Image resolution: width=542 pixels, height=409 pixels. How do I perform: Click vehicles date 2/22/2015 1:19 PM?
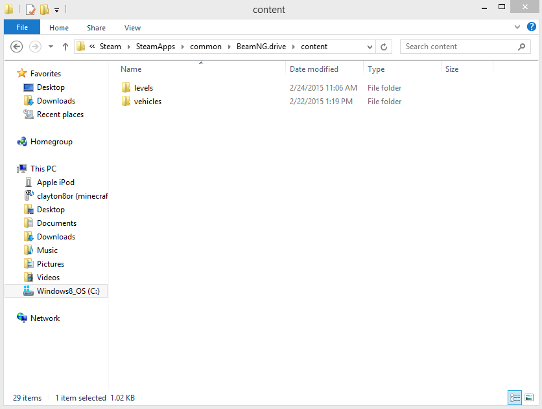click(321, 102)
